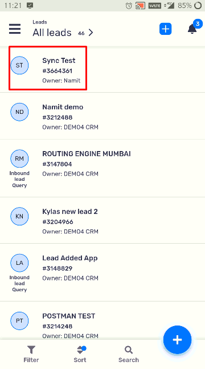The width and height of the screenshot is (205, 369).
Task: Tap the RM avatar circle
Action: point(19,158)
